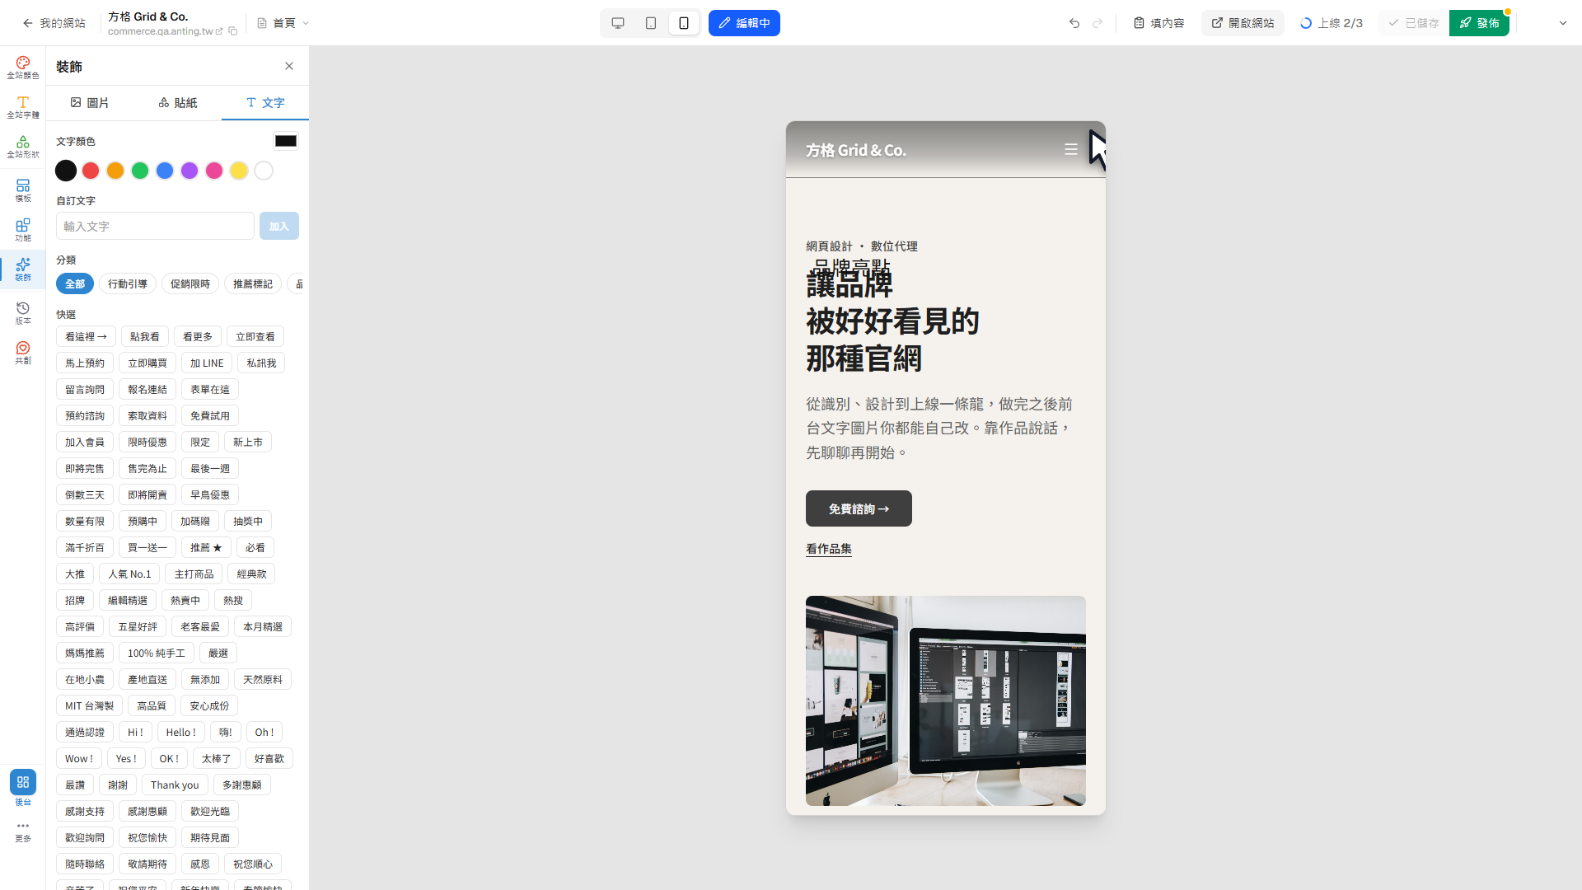The image size is (1582, 890).
Task: Insert the 人氣 No.1 quick text
Action: click(129, 574)
